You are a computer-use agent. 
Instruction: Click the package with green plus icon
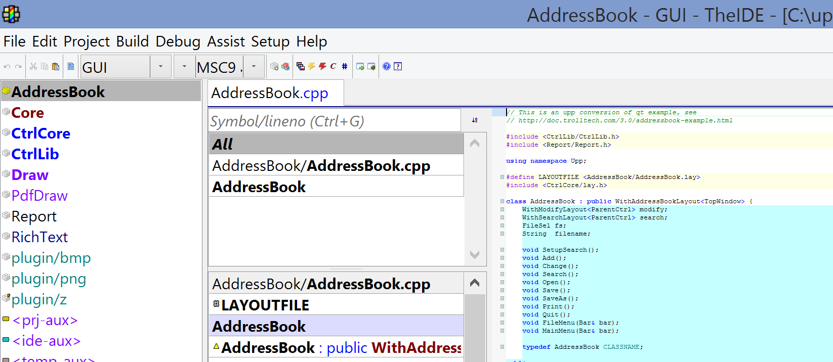tap(274, 66)
